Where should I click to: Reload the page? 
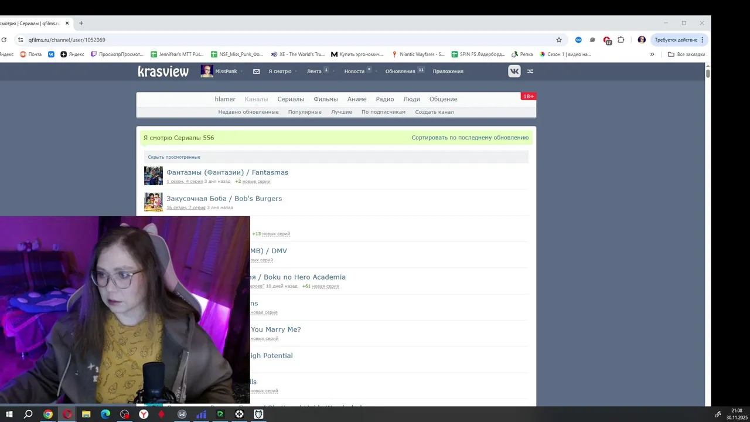pyautogui.click(x=4, y=40)
